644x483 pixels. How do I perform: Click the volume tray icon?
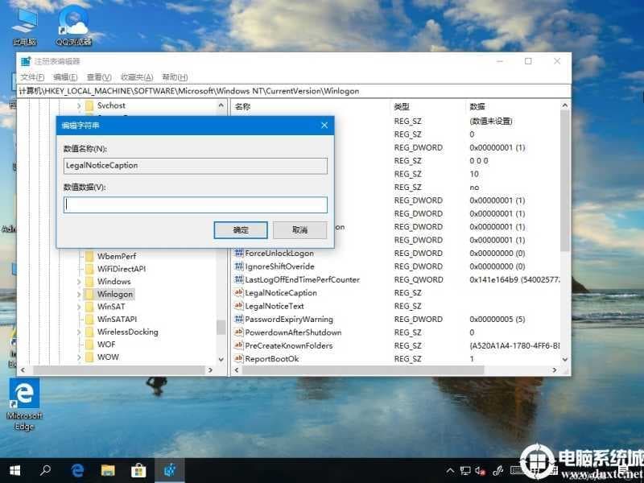[x=480, y=471]
